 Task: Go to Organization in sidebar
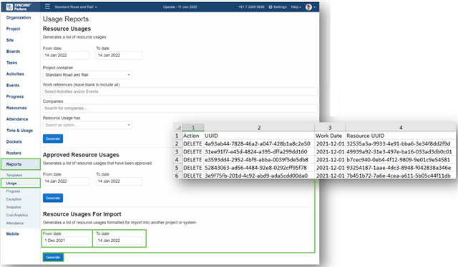pos(19,17)
